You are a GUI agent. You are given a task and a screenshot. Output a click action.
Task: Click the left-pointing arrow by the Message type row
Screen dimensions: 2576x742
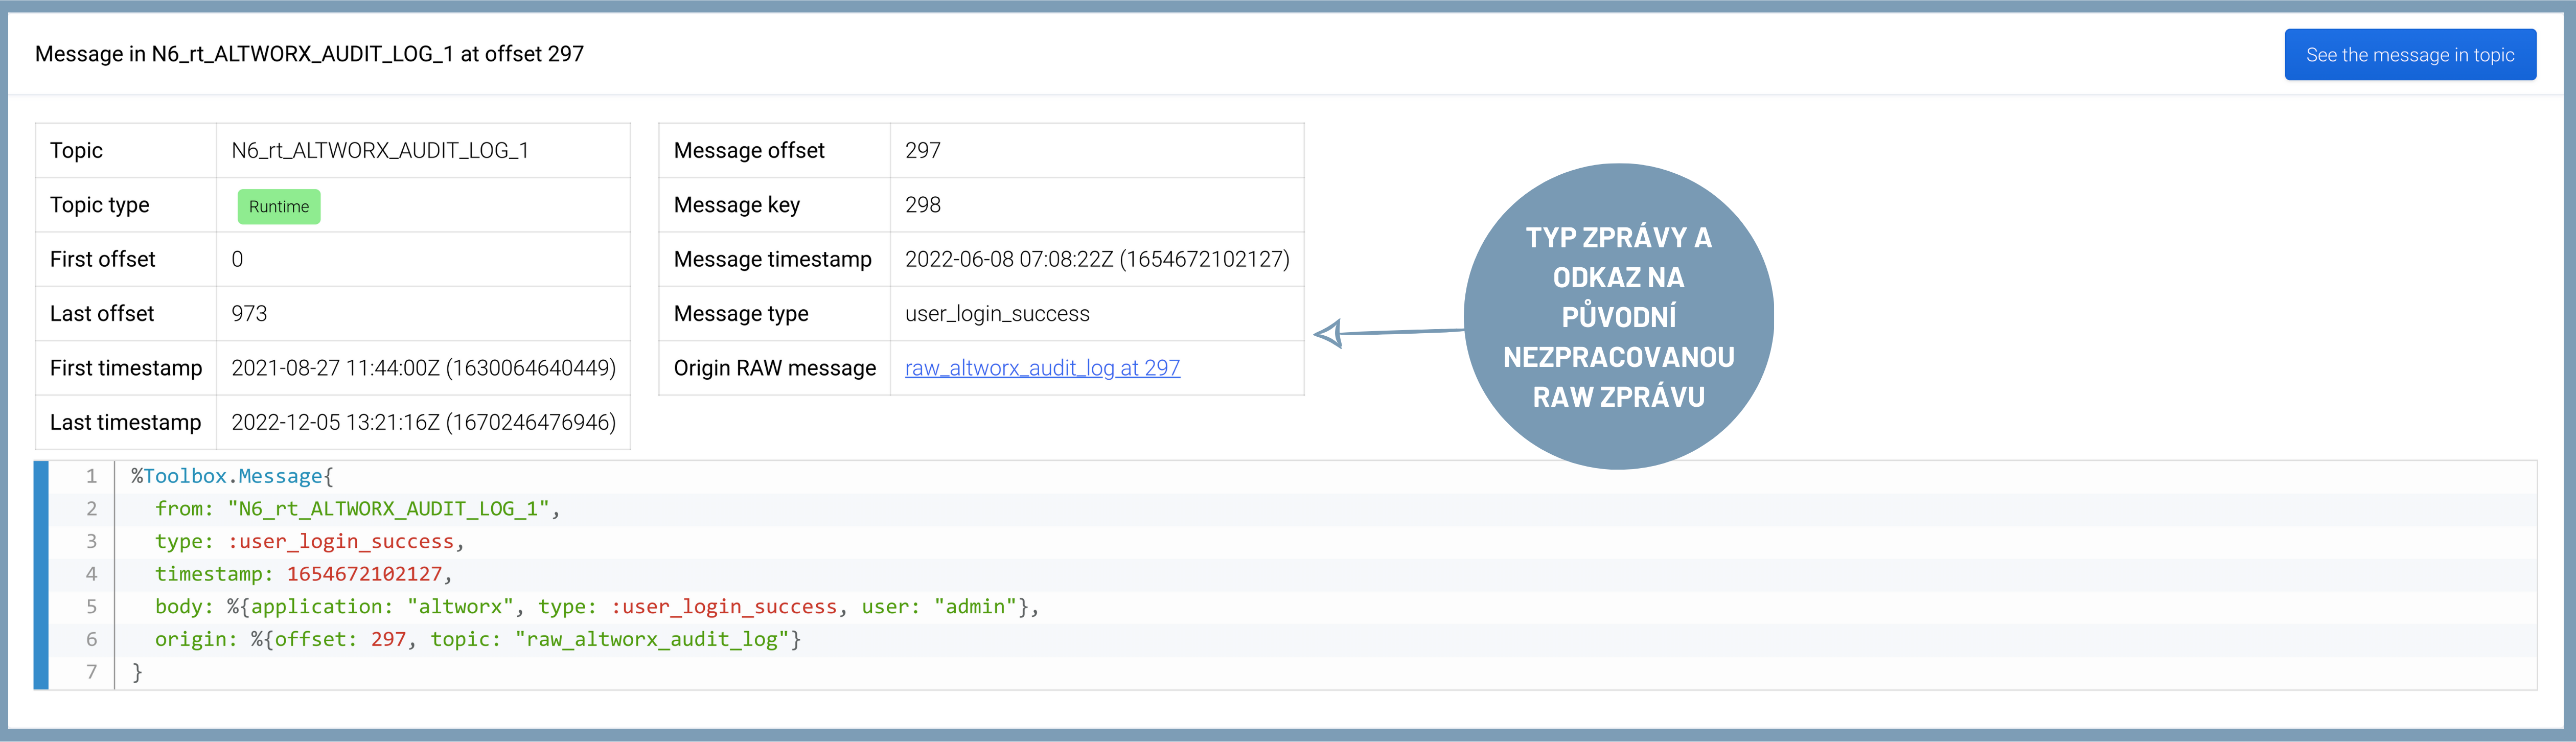1330,333
